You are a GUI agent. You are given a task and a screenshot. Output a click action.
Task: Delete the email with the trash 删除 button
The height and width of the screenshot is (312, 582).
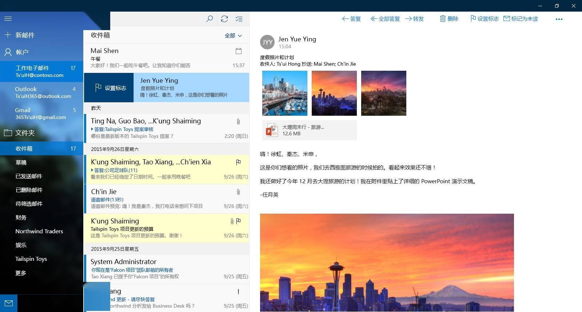tap(449, 19)
